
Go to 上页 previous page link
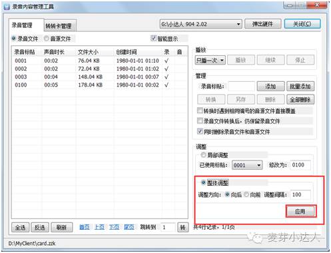99,227
